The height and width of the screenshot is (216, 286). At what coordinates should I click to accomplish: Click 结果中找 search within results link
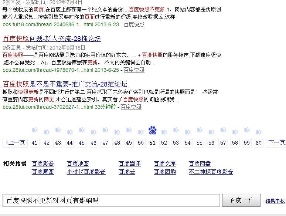275,201
